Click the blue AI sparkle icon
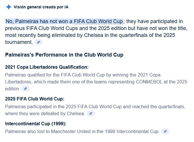 tap(8, 7)
